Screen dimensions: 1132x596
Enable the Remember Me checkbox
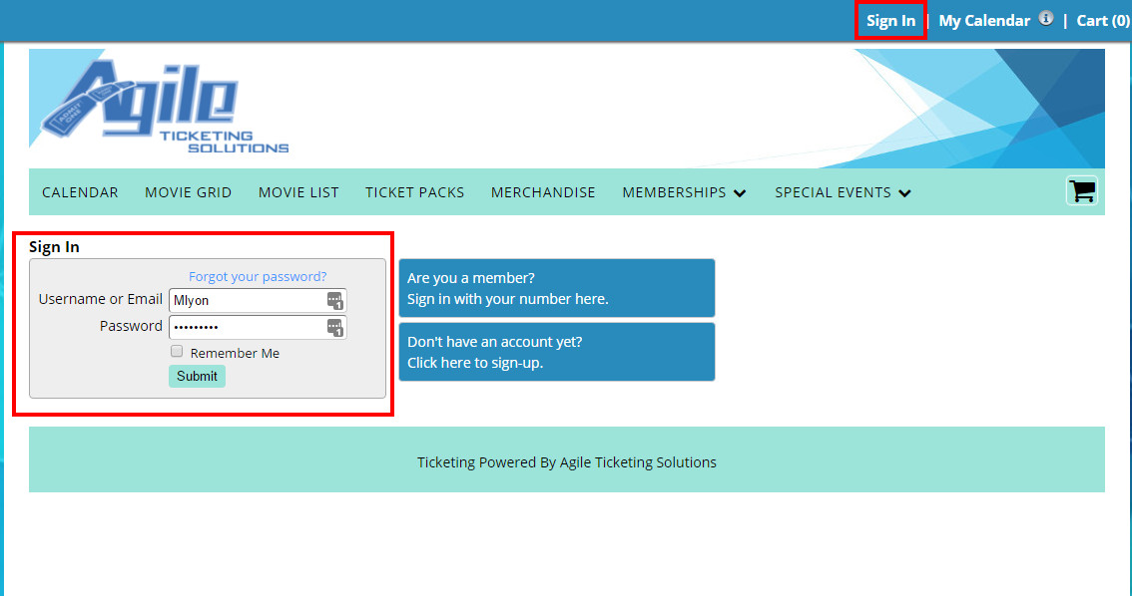pyautogui.click(x=177, y=352)
